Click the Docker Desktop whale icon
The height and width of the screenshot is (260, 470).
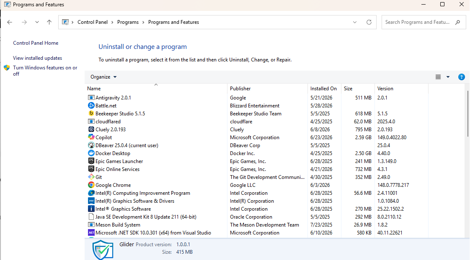pos(91,153)
